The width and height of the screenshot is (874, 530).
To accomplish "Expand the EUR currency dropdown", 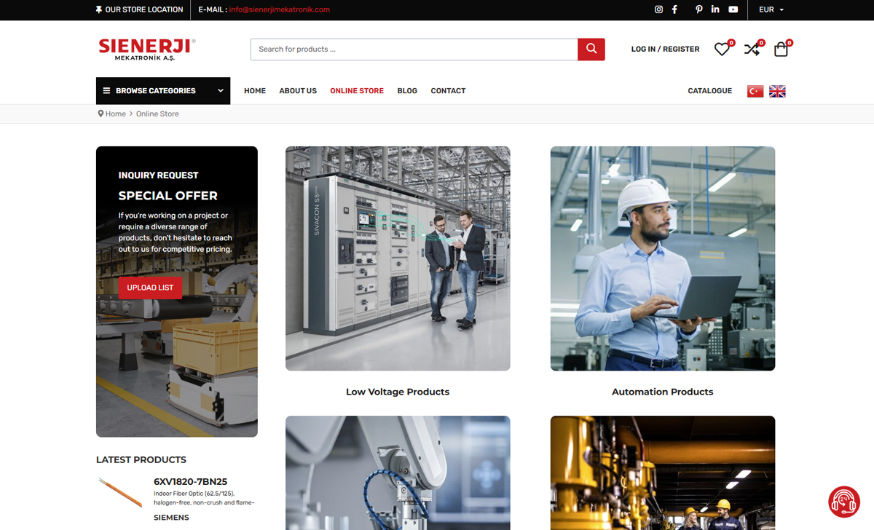I will coord(771,9).
